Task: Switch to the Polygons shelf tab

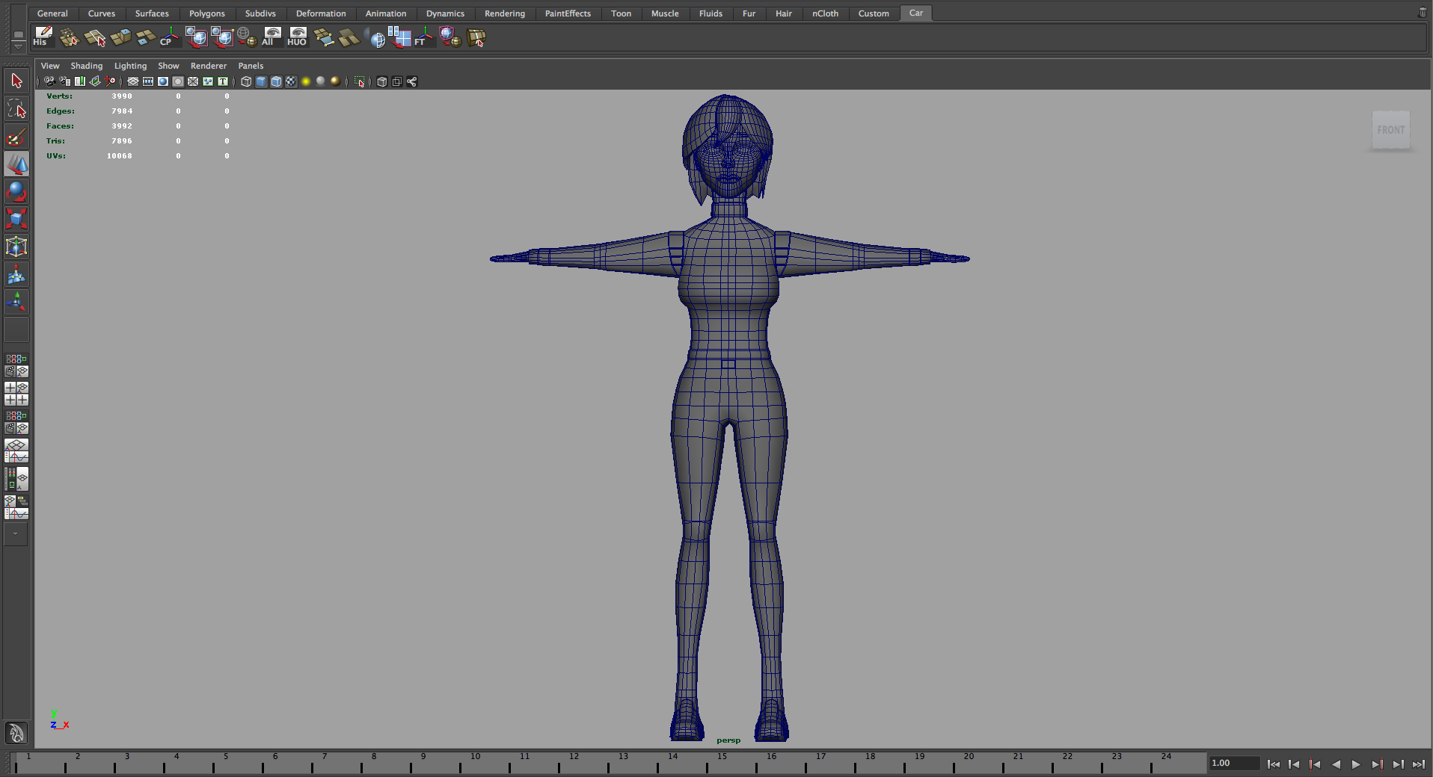Action: [206, 13]
